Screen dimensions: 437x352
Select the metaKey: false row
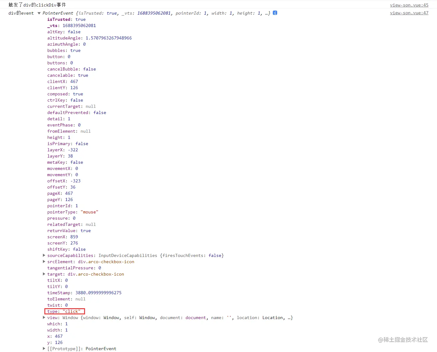(x=65, y=162)
